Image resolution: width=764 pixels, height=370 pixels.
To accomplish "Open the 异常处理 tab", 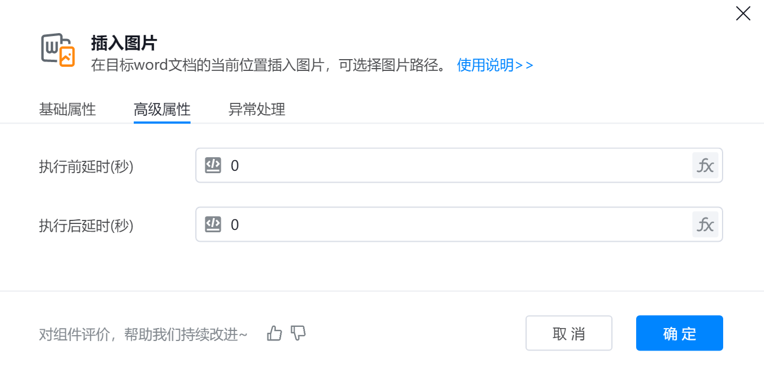I will [x=257, y=109].
